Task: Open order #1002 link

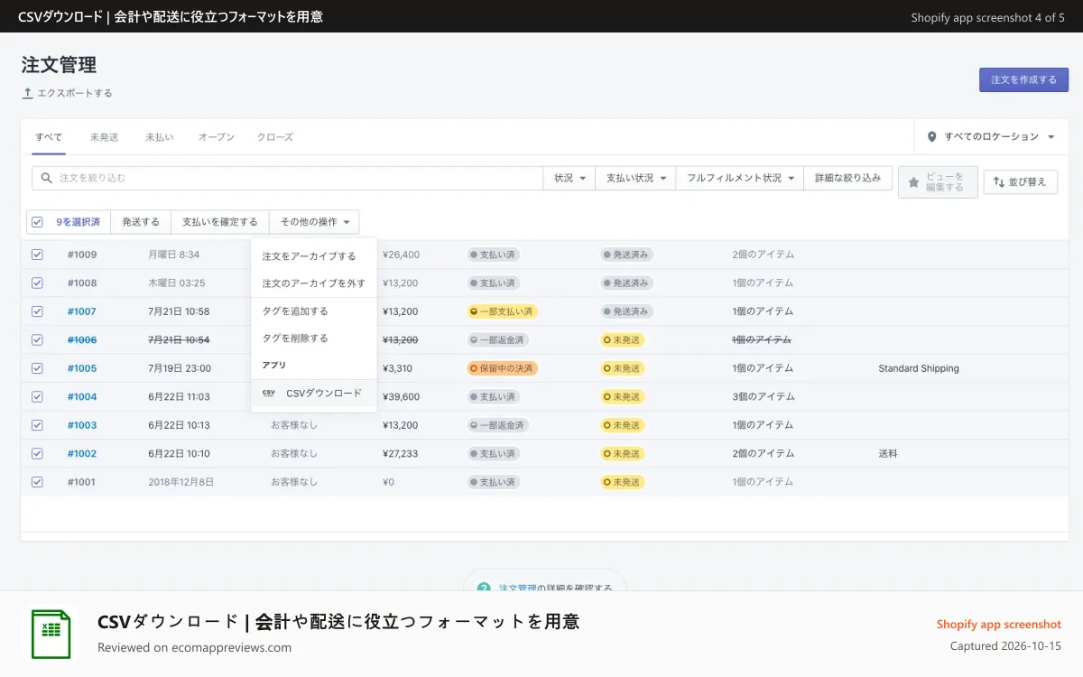Action: point(82,454)
